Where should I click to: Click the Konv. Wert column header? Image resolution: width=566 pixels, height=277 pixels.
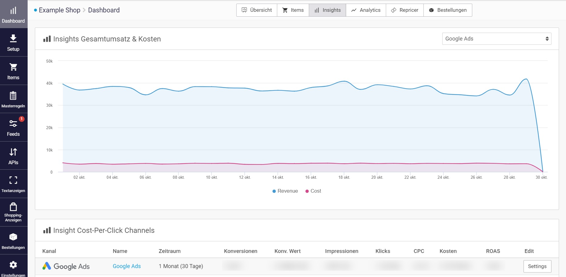click(x=287, y=251)
